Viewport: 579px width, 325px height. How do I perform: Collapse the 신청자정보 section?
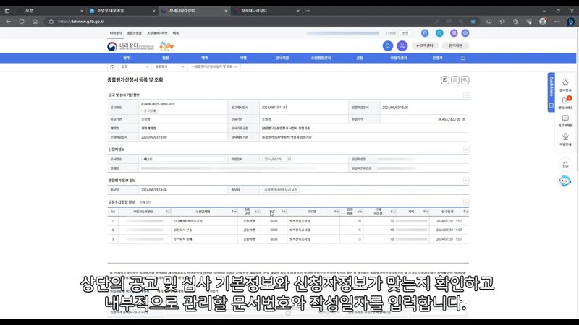[x=466, y=149]
